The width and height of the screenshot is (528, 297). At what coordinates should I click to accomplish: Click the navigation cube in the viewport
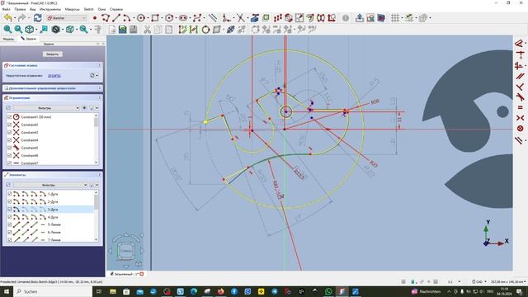(126, 251)
